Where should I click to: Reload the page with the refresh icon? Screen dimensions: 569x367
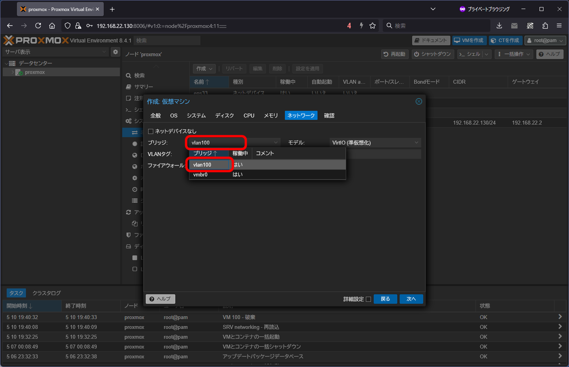click(x=38, y=26)
